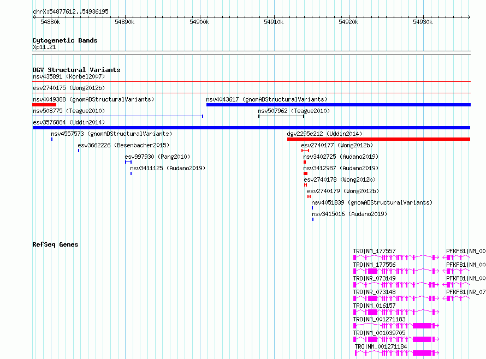The image size is (486, 359).
Task: Select the thin blue nsv508775 variant line
Action: [x=118, y=116]
